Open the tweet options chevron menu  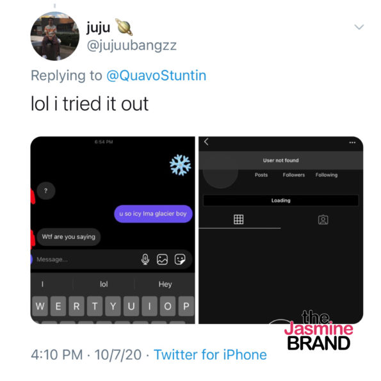coord(359,27)
